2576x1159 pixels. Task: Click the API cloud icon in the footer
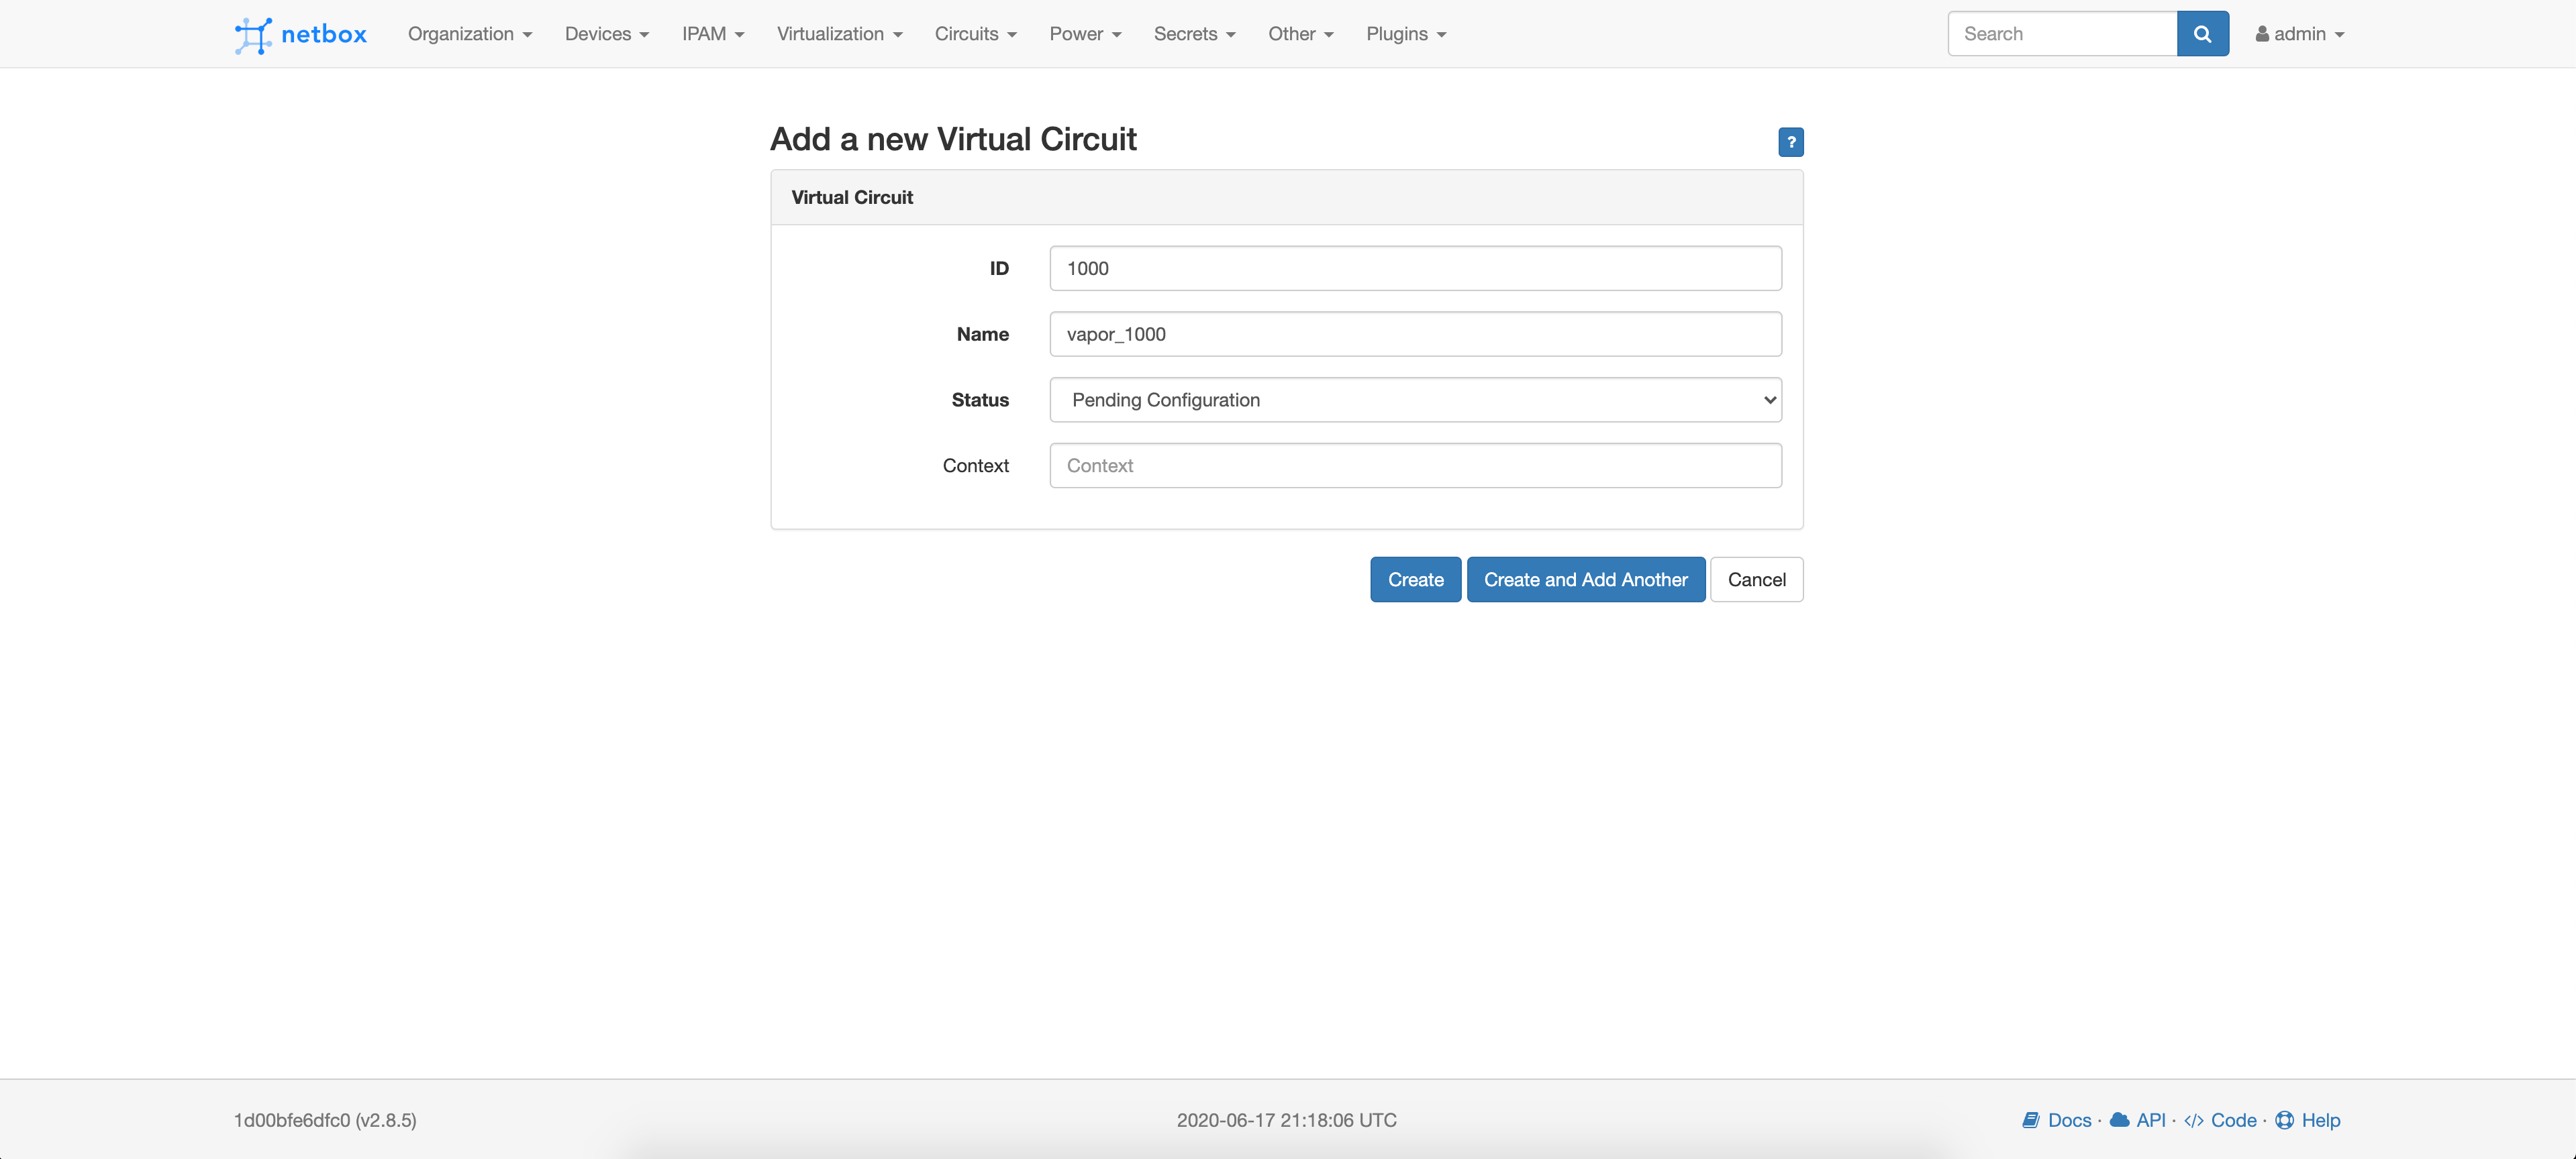point(2119,1120)
